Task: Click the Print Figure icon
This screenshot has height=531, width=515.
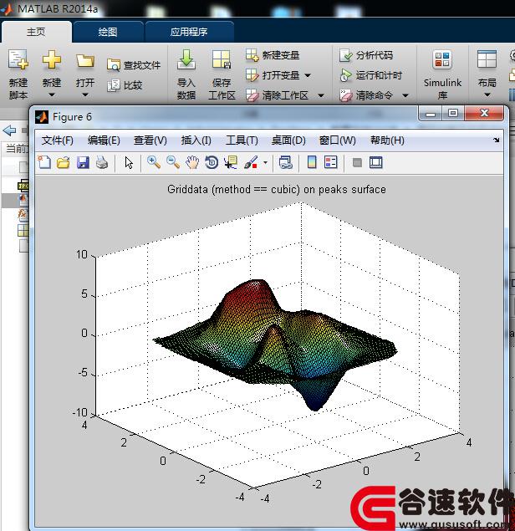Action: pyautogui.click(x=102, y=162)
